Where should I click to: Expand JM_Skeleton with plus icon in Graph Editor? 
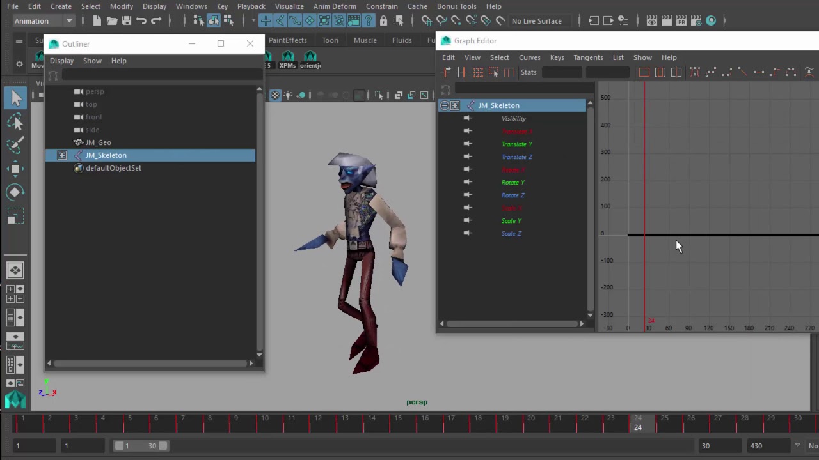tap(455, 105)
